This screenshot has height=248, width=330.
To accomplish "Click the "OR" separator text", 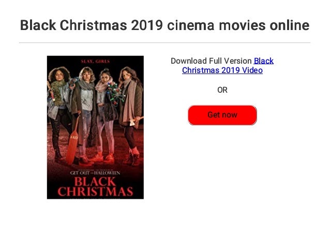I will (222, 90).
